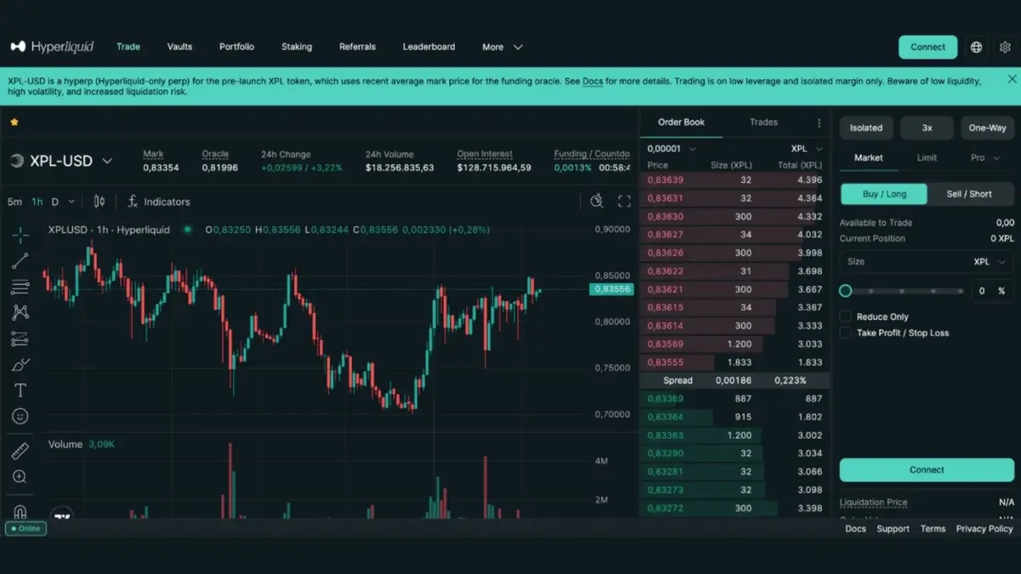The width and height of the screenshot is (1021, 574).
Task: Select the crosshair cursor tool
Action: 20,235
